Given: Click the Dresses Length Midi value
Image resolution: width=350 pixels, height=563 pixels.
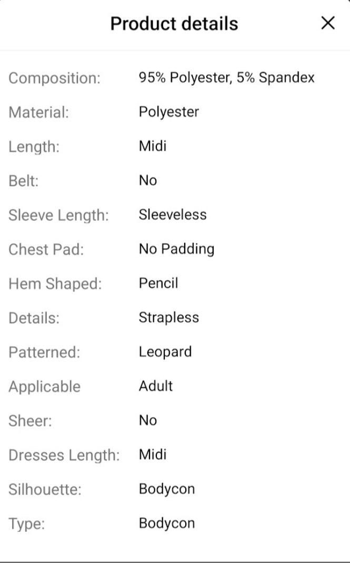Looking at the screenshot, I should 153,454.
